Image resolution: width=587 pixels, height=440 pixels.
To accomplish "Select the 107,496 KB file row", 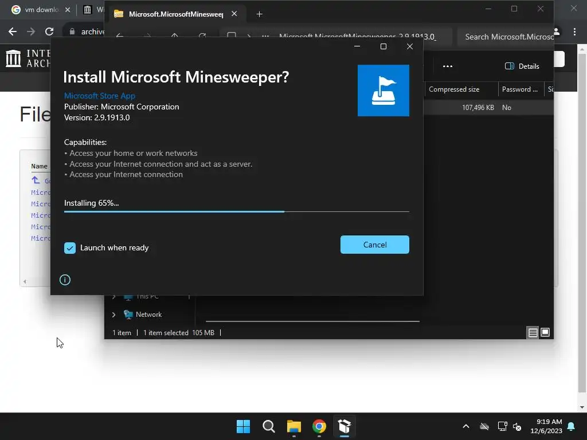I will coord(488,107).
